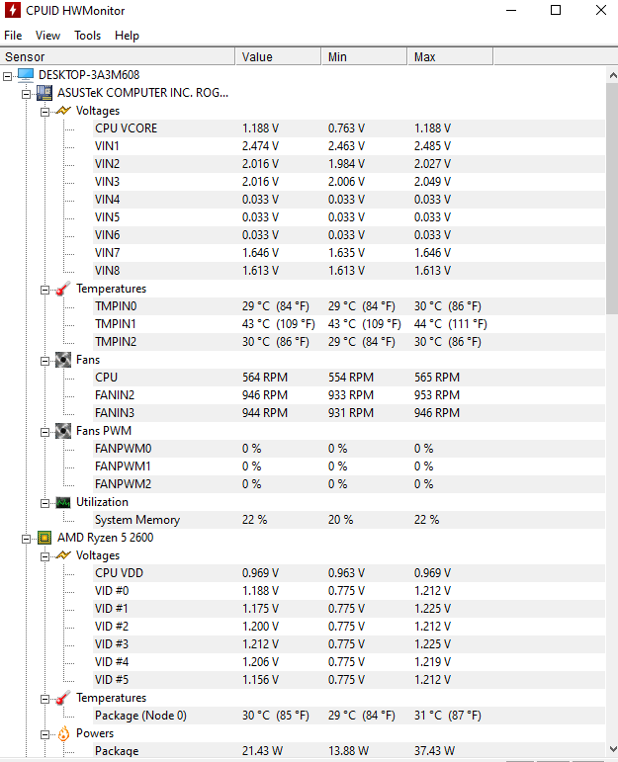The image size is (618, 762).
Task: Open the View menu
Action: (47, 36)
